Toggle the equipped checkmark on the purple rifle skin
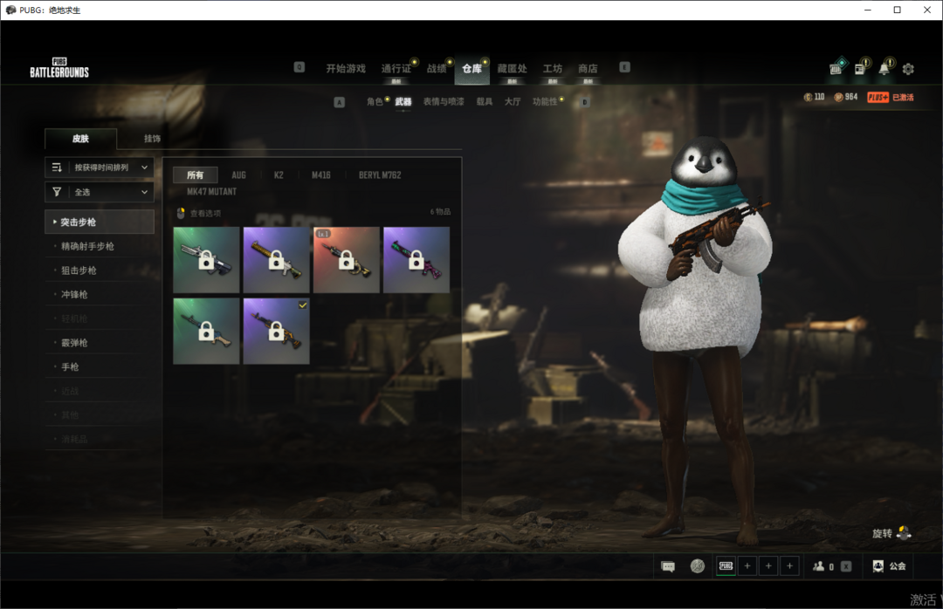Viewport: 943px width, 609px height. tap(301, 304)
